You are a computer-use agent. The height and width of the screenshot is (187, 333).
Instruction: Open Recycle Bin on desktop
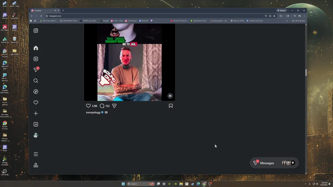(15, 40)
